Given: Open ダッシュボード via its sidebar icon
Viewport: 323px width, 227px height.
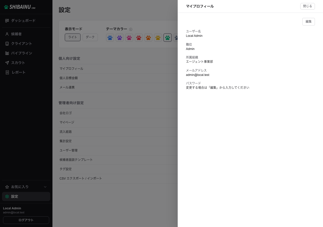Looking at the screenshot, I should click(7, 21).
